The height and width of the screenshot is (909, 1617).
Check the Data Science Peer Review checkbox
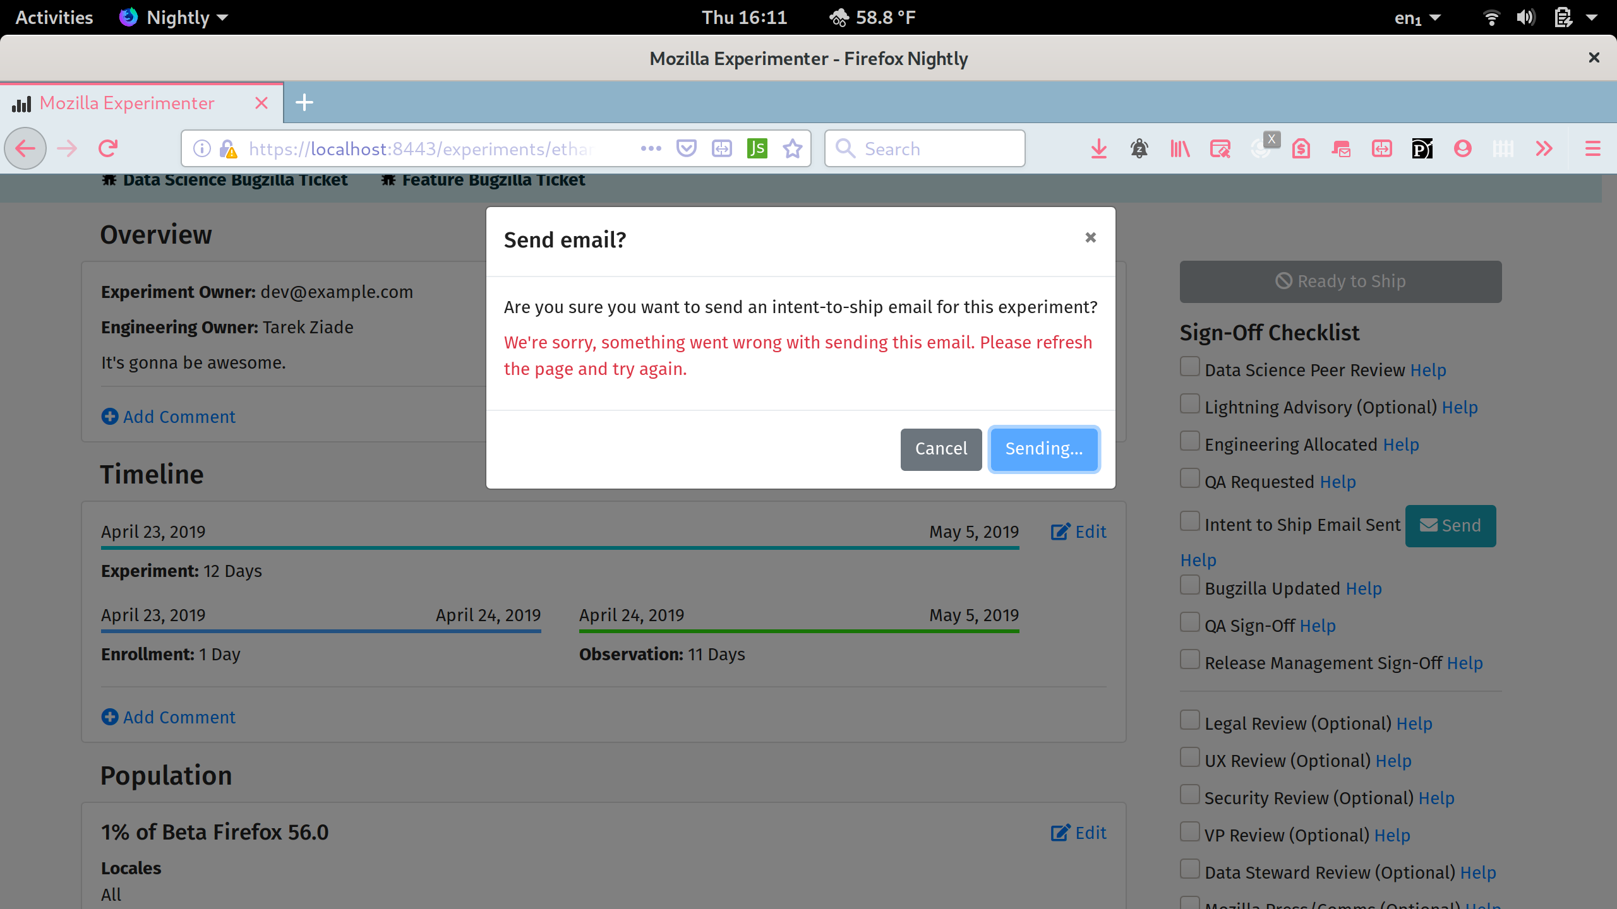click(1190, 367)
